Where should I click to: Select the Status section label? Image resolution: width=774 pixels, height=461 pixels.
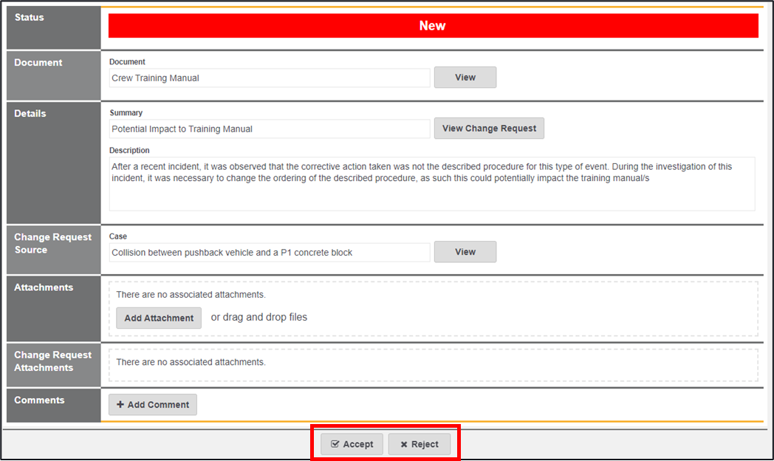[x=30, y=18]
